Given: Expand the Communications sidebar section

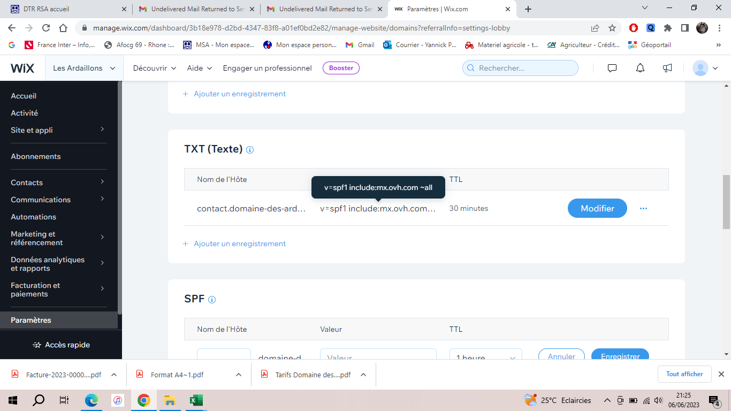Looking at the screenshot, I should click(58, 200).
